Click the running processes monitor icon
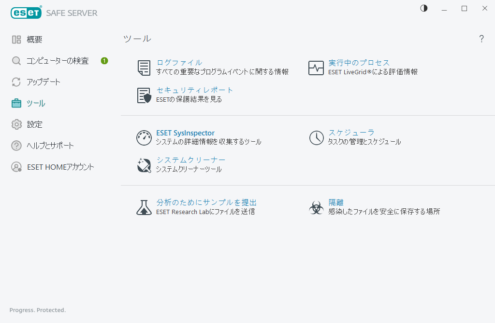This screenshot has width=495, height=323. 316,68
